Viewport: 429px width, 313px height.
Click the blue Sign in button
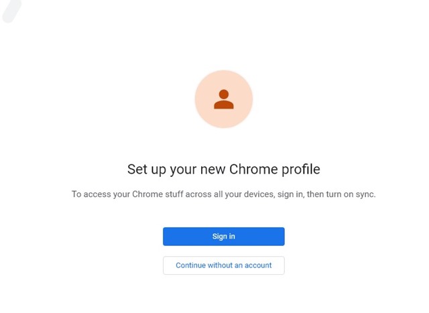[223, 237]
